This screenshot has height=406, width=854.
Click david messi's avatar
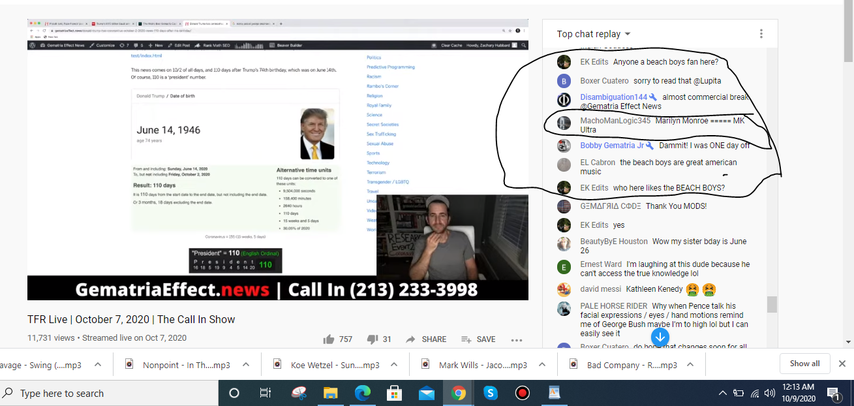[x=564, y=289]
